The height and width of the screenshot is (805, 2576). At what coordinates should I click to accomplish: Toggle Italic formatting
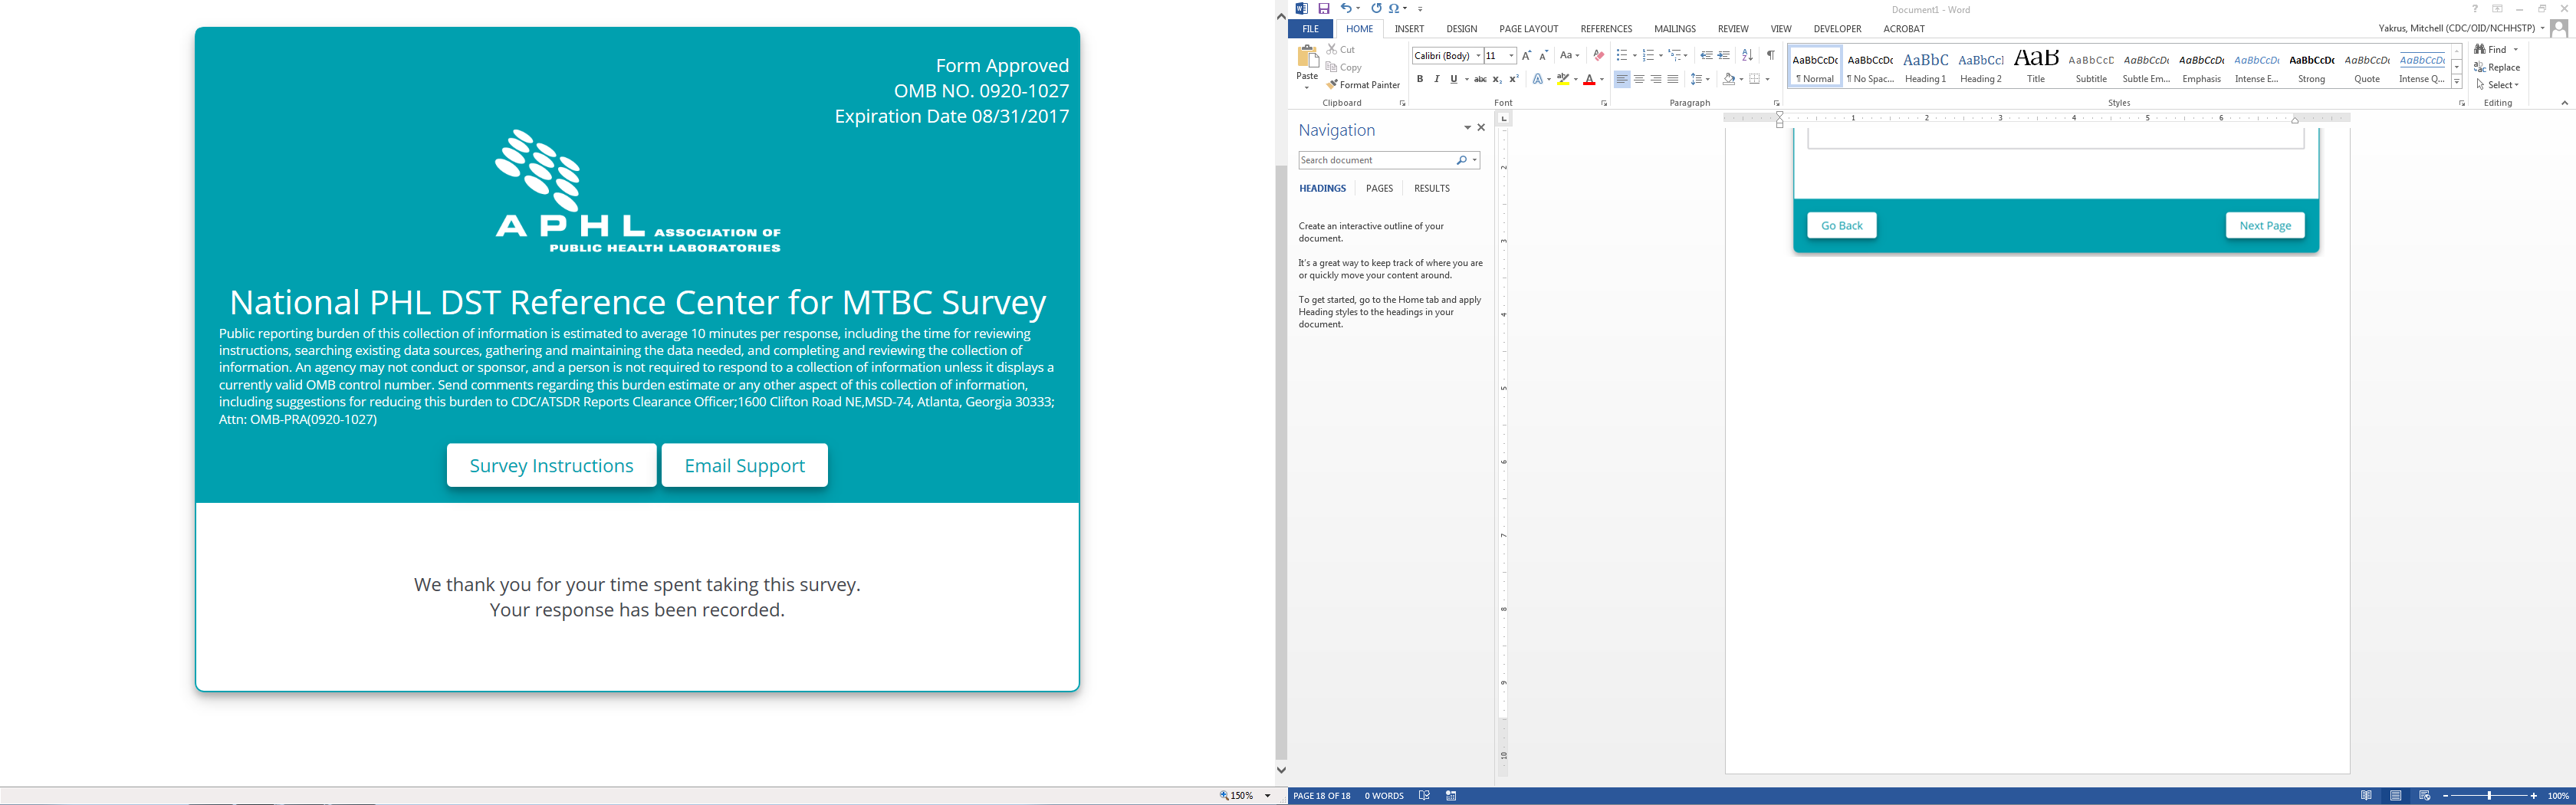1437,79
